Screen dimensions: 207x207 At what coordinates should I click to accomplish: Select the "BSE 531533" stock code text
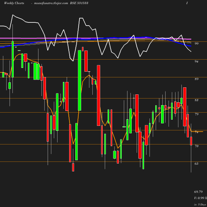[x=79, y=3]
